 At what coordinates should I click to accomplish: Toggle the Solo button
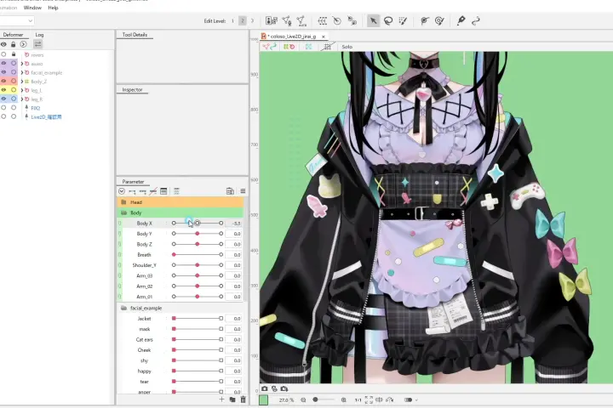point(347,47)
